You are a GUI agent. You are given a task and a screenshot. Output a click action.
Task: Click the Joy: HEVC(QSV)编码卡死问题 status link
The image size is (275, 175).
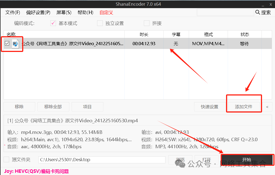pos(37,171)
